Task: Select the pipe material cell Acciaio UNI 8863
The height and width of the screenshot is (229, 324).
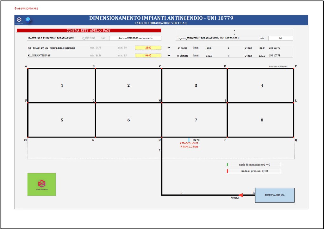Action: 135,38
